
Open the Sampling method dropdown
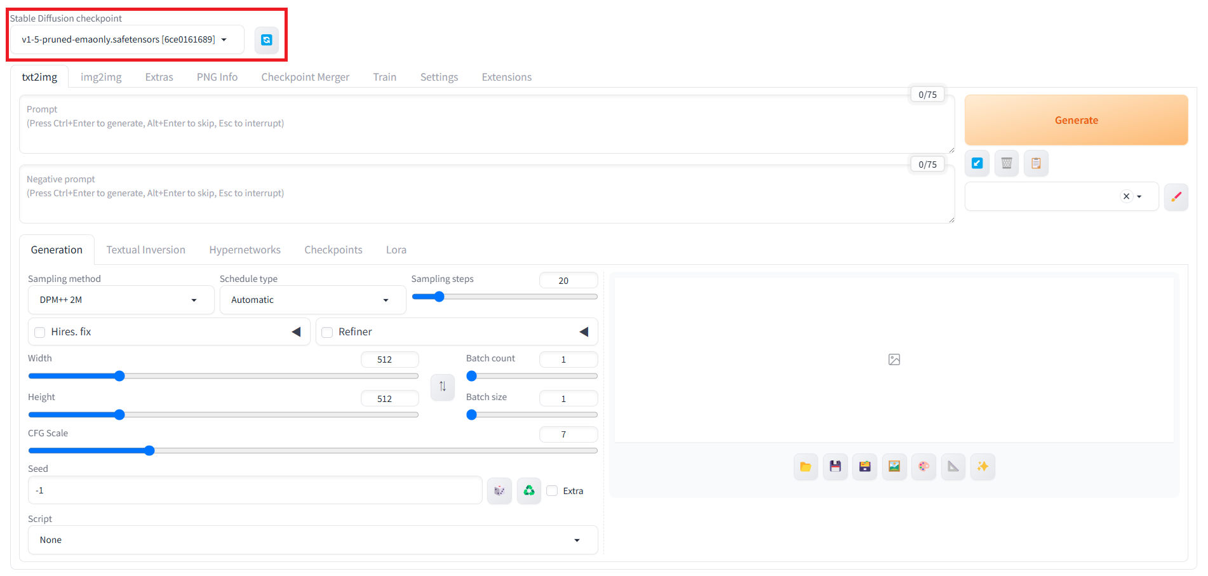121,299
